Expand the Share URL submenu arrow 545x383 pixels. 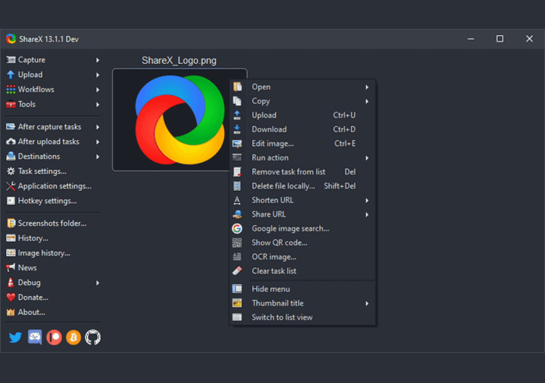[367, 214]
